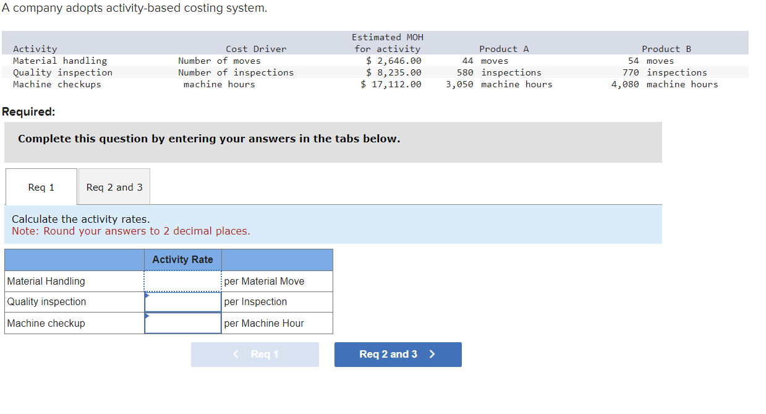Click the left arrow chevron beside Req 1
Screen dimensions: 766x414
(236, 354)
